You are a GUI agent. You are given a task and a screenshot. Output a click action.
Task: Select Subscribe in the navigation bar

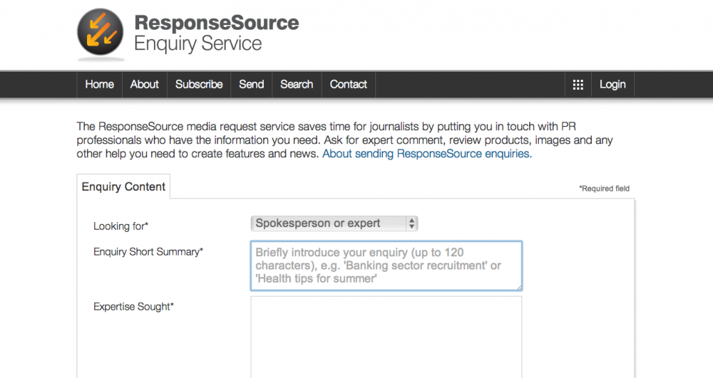click(x=199, y=85)
